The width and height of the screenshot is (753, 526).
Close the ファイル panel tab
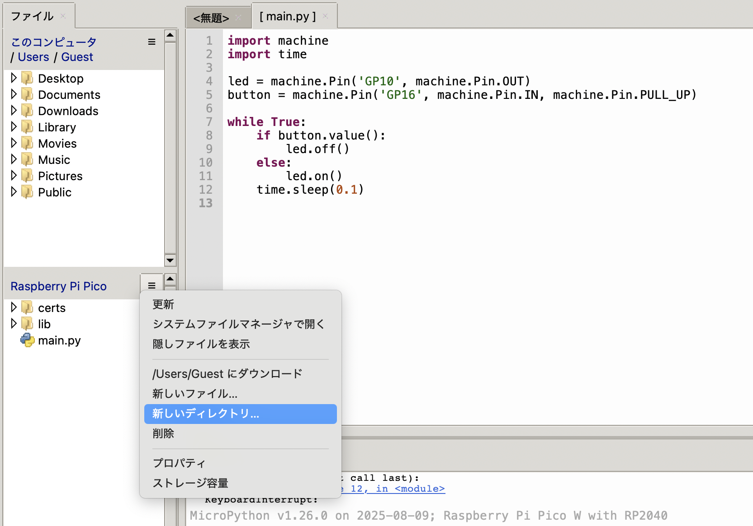pyautogui.click(x=63, y=16)
